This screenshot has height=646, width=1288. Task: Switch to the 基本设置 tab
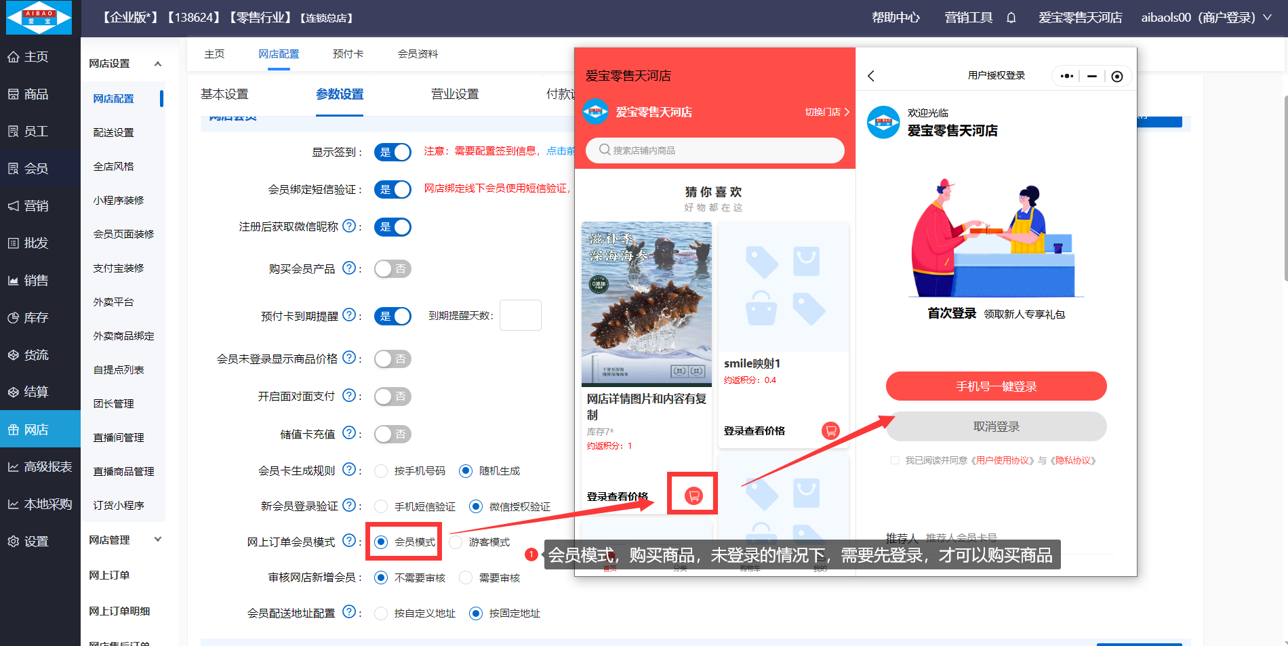click(224, 94)
